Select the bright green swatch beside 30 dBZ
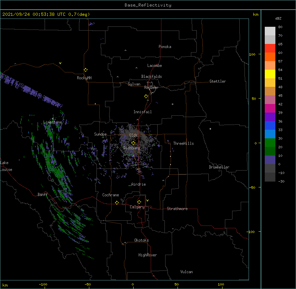Image resolution: width=296 pixels, height=289 pixels. (x=270, y=143)
